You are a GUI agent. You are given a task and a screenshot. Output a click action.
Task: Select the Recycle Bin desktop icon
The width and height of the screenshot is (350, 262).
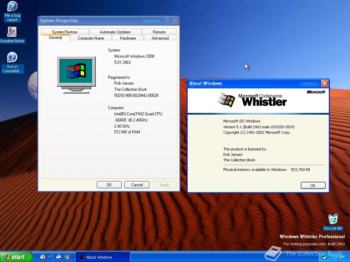333,222
